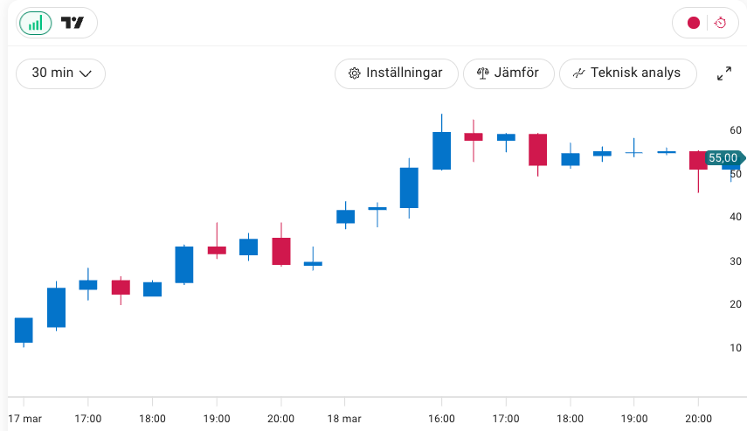747x431 pixels.
Task: Click the gear icon beside Inställningar
Action: point(355,73)
